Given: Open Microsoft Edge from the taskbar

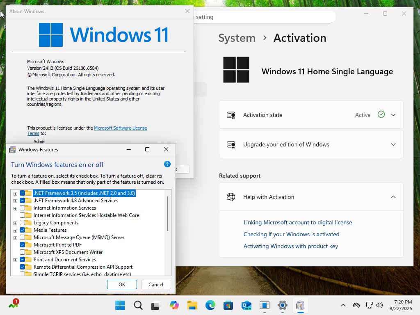Looking at the screenshot, I should pos(210,305).
